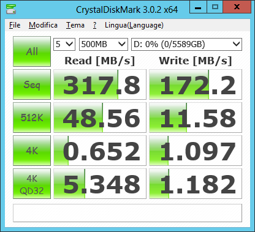The height and width of the screenshot is (232, 255).
Task: Open the Modifica menu
Action: (x=43, y=25)
